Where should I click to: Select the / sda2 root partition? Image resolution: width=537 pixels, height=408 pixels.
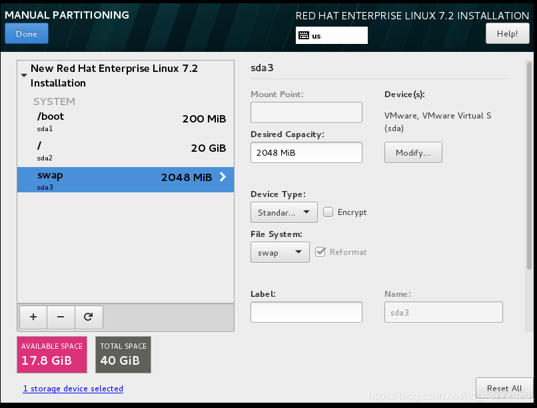125,151
